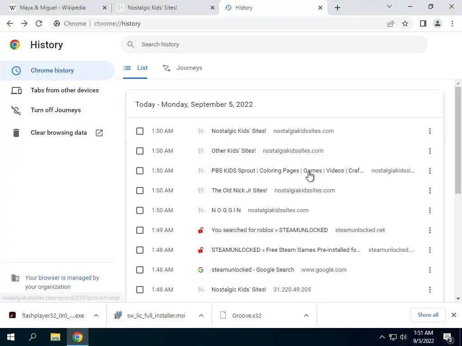Open the Chrome three-dot main menu
Image resolution: width=462 pixels, height=346 pixels.
pyautogui.click(x=452, y=23)
